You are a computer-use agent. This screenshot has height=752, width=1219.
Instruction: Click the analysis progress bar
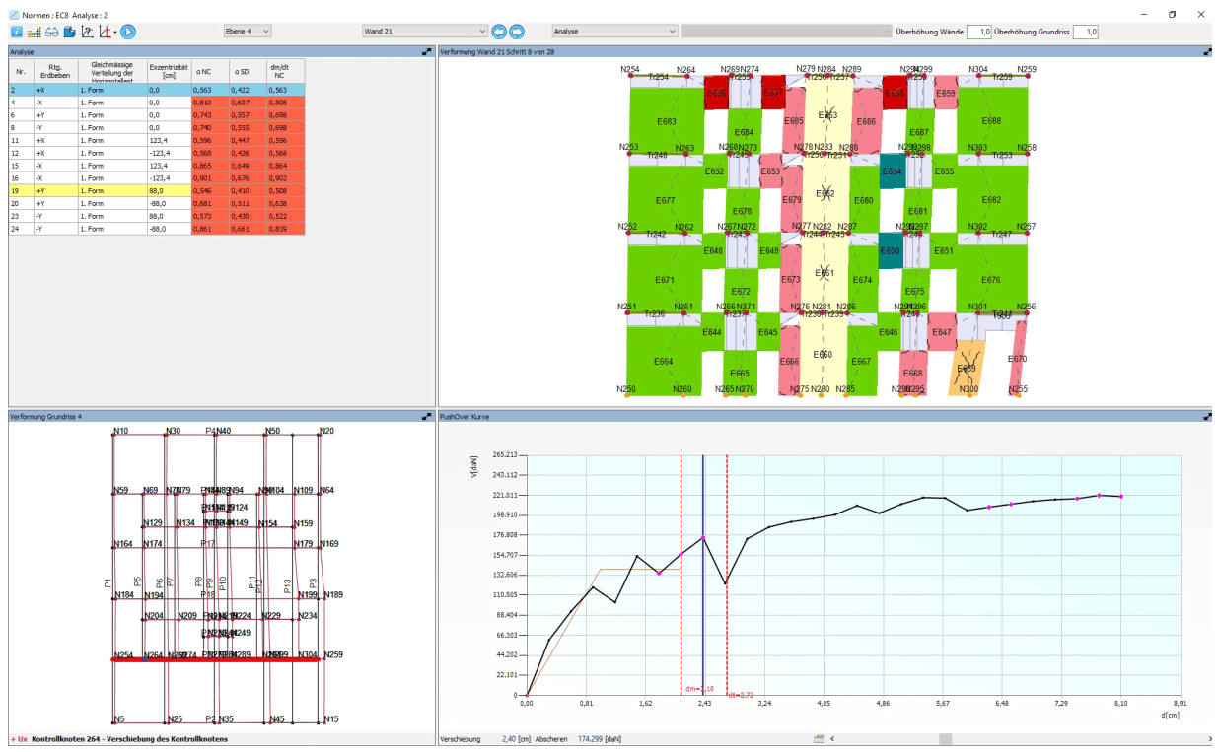(786, 32)
